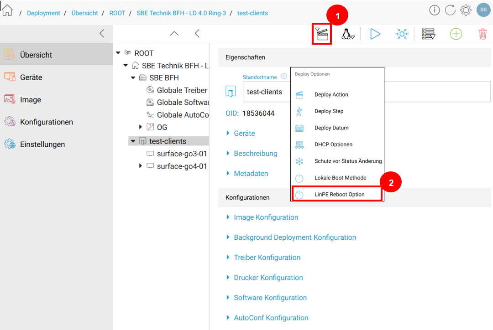Choose Deploy Step from the menu
The height and width of the screenshot is (330, 493).
click(337, 111)
